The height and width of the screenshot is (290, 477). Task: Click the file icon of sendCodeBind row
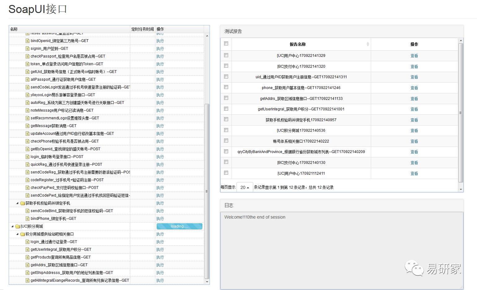[28, 211]
